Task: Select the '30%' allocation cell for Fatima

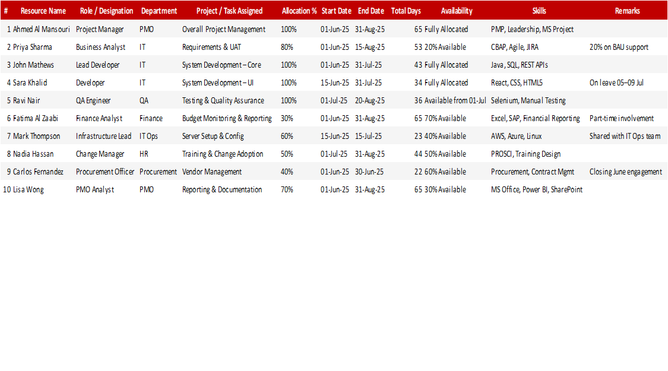Action: click(x=287, y=118)
